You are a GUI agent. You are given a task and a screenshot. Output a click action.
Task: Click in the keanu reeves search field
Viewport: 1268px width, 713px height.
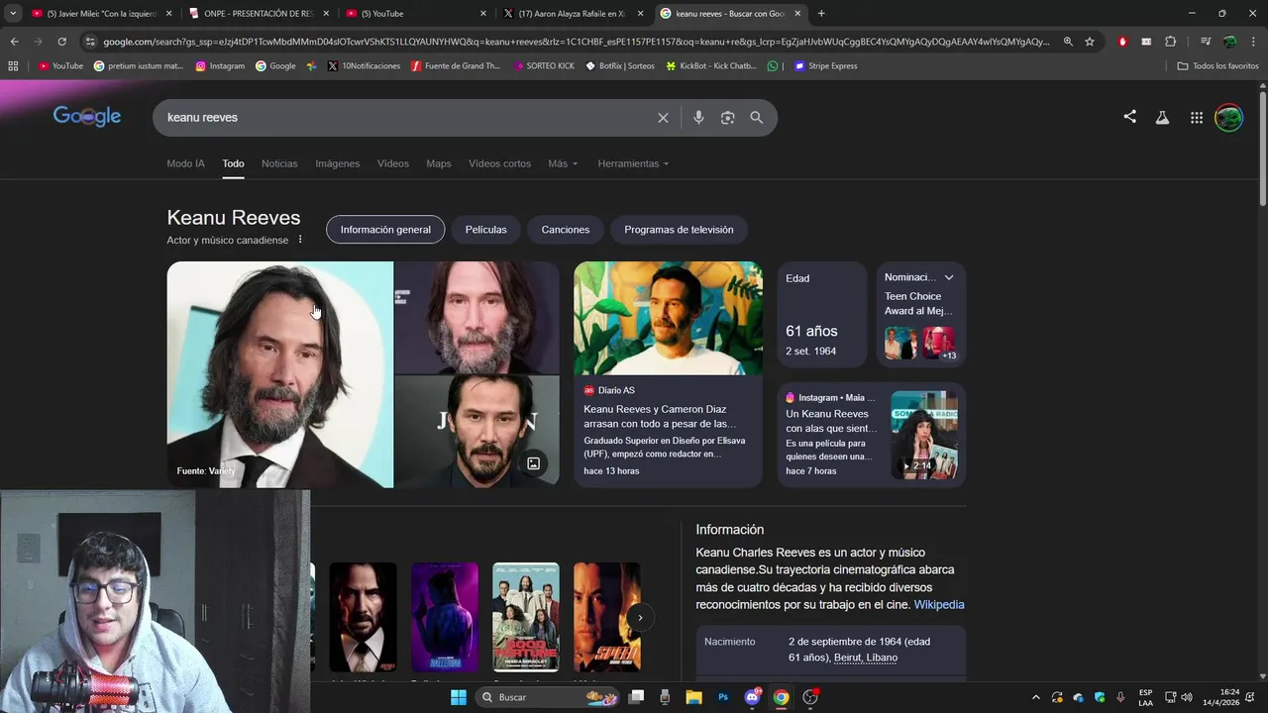coord(406,118)
